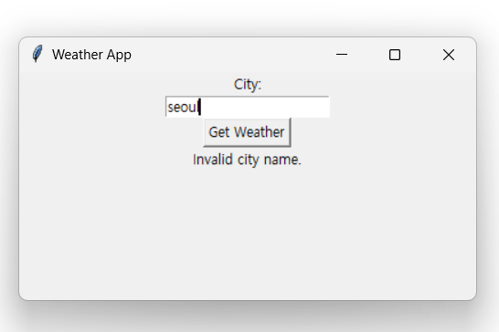Click the 'Weather App' title text

tap(91, 55)
